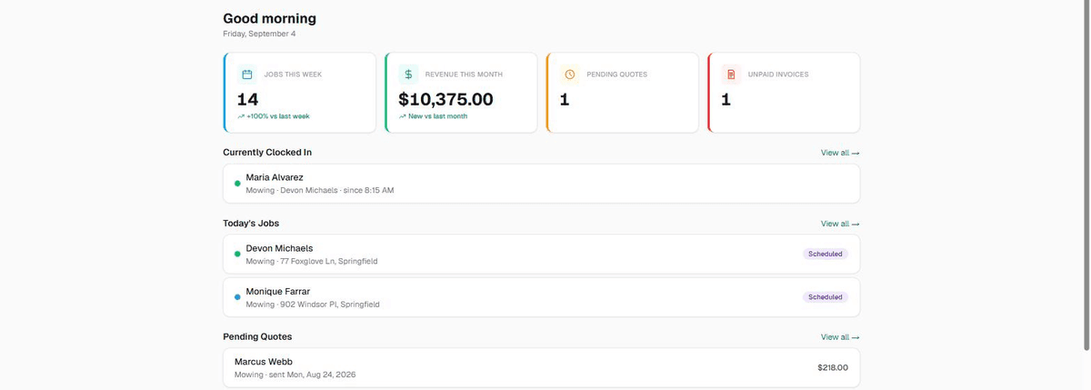1091x390 pixels.
Task: Click the Scheduled badge on Monique Farrar job
Action: (x=826, y=297)
